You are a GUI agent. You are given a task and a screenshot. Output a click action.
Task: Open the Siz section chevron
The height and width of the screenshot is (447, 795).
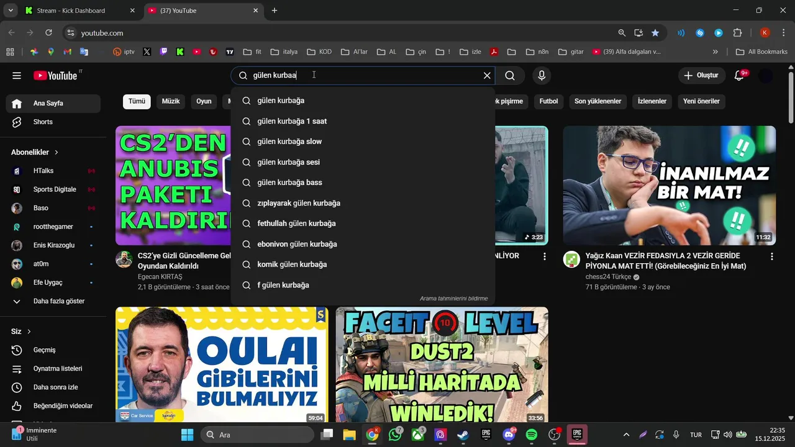pyautogui.click(x=29, y=332)
